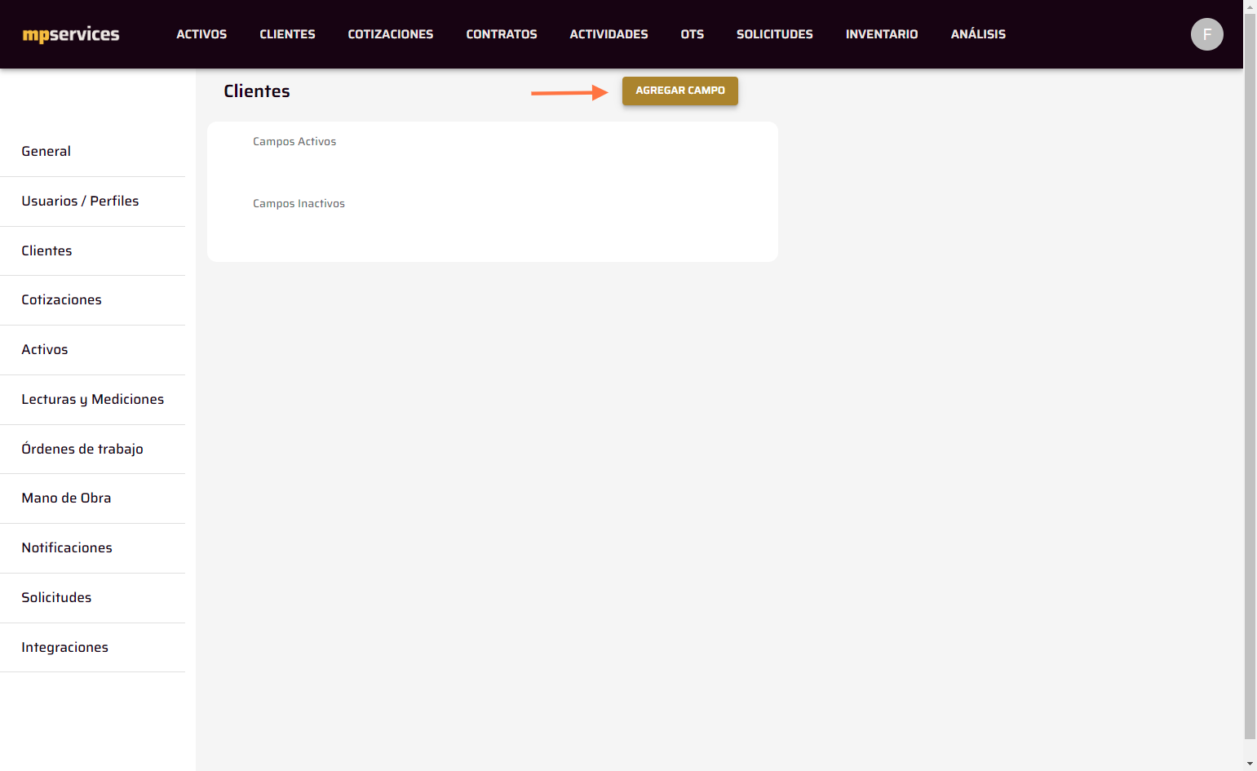Open the user avatar F menu

point(1206,34)
